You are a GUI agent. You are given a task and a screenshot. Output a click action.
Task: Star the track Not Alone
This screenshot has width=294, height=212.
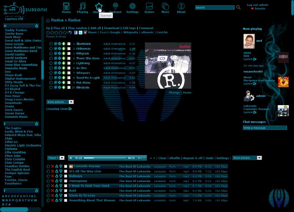click(51, 82)
